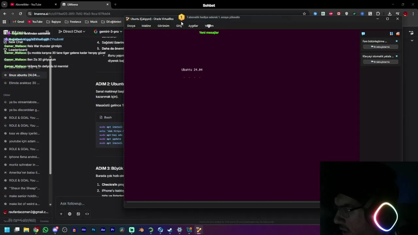Open the Windows Start button
Viewport: 418px width, 235px height.
(7, 230)
